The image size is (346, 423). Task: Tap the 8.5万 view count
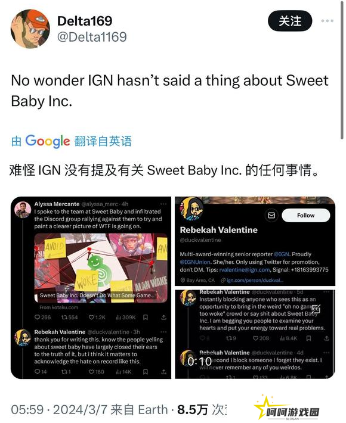(192, 409)
